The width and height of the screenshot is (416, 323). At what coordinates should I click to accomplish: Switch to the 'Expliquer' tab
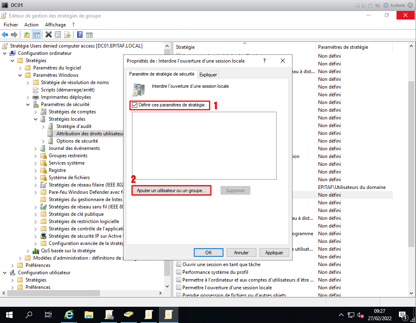(208, 75)
